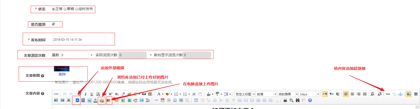Click the 文章附图 thumbnail image
Image resolution: width=420 pixels, height=109 pixels.
[62, 69]
